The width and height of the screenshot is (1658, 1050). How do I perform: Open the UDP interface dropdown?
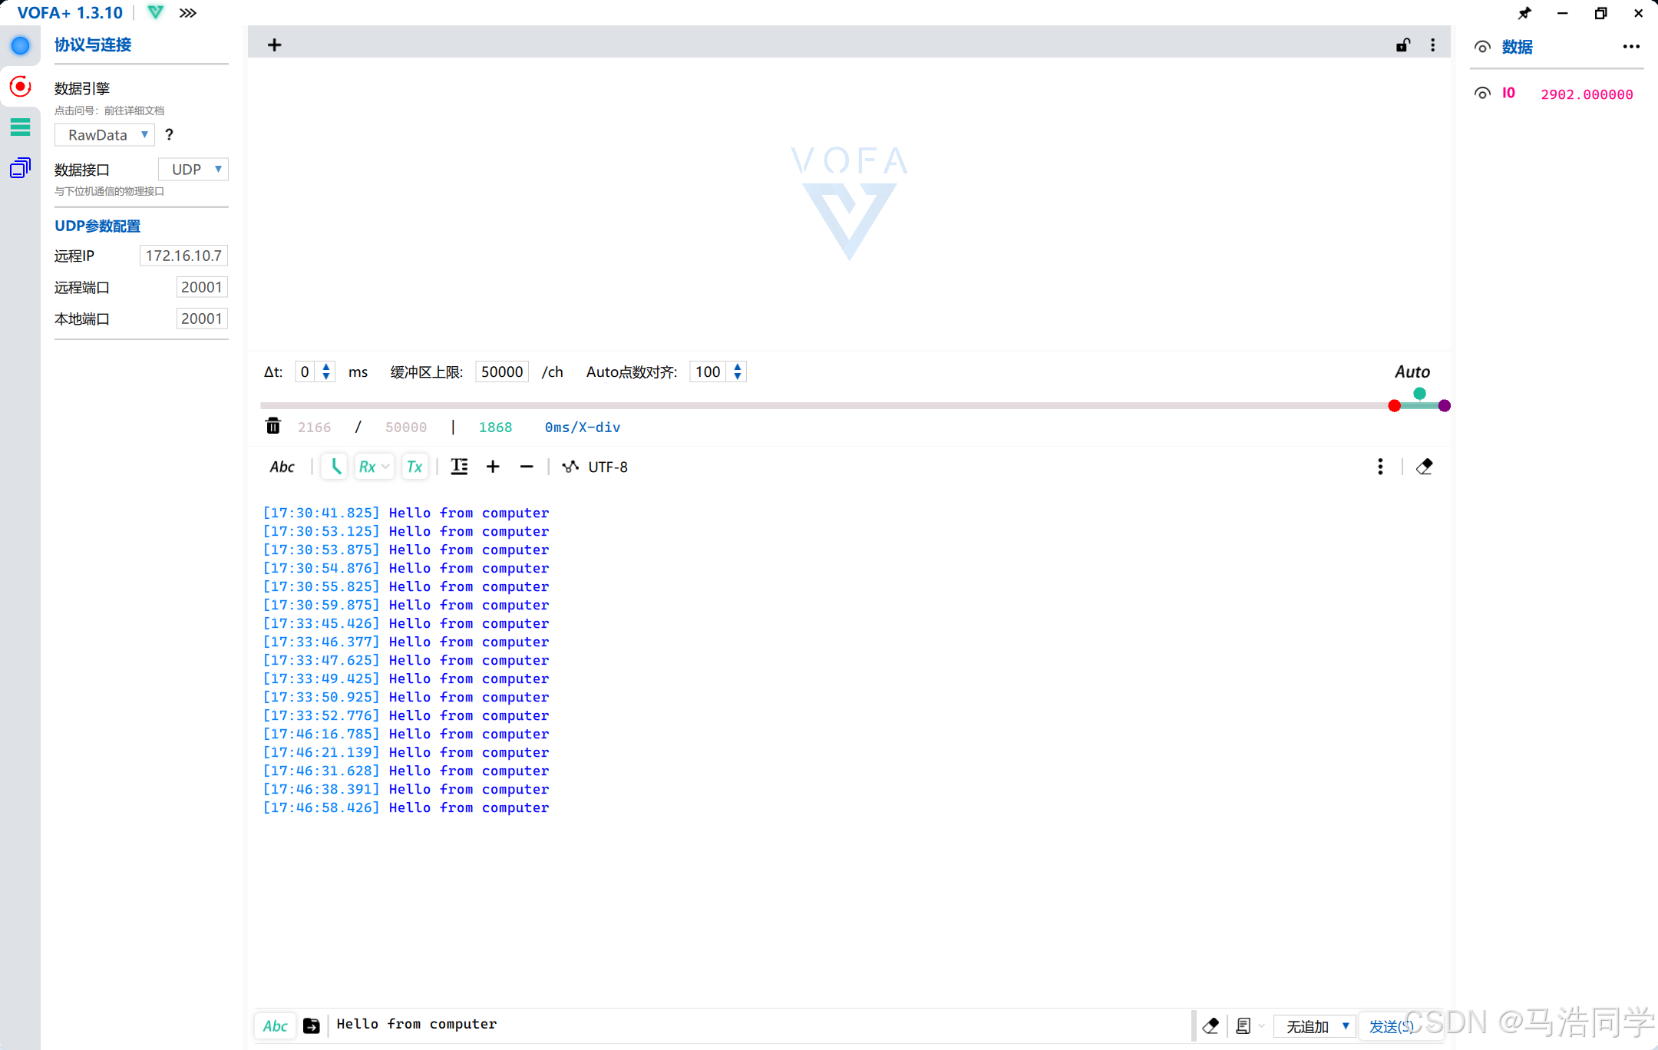click(x=193, y=169)
